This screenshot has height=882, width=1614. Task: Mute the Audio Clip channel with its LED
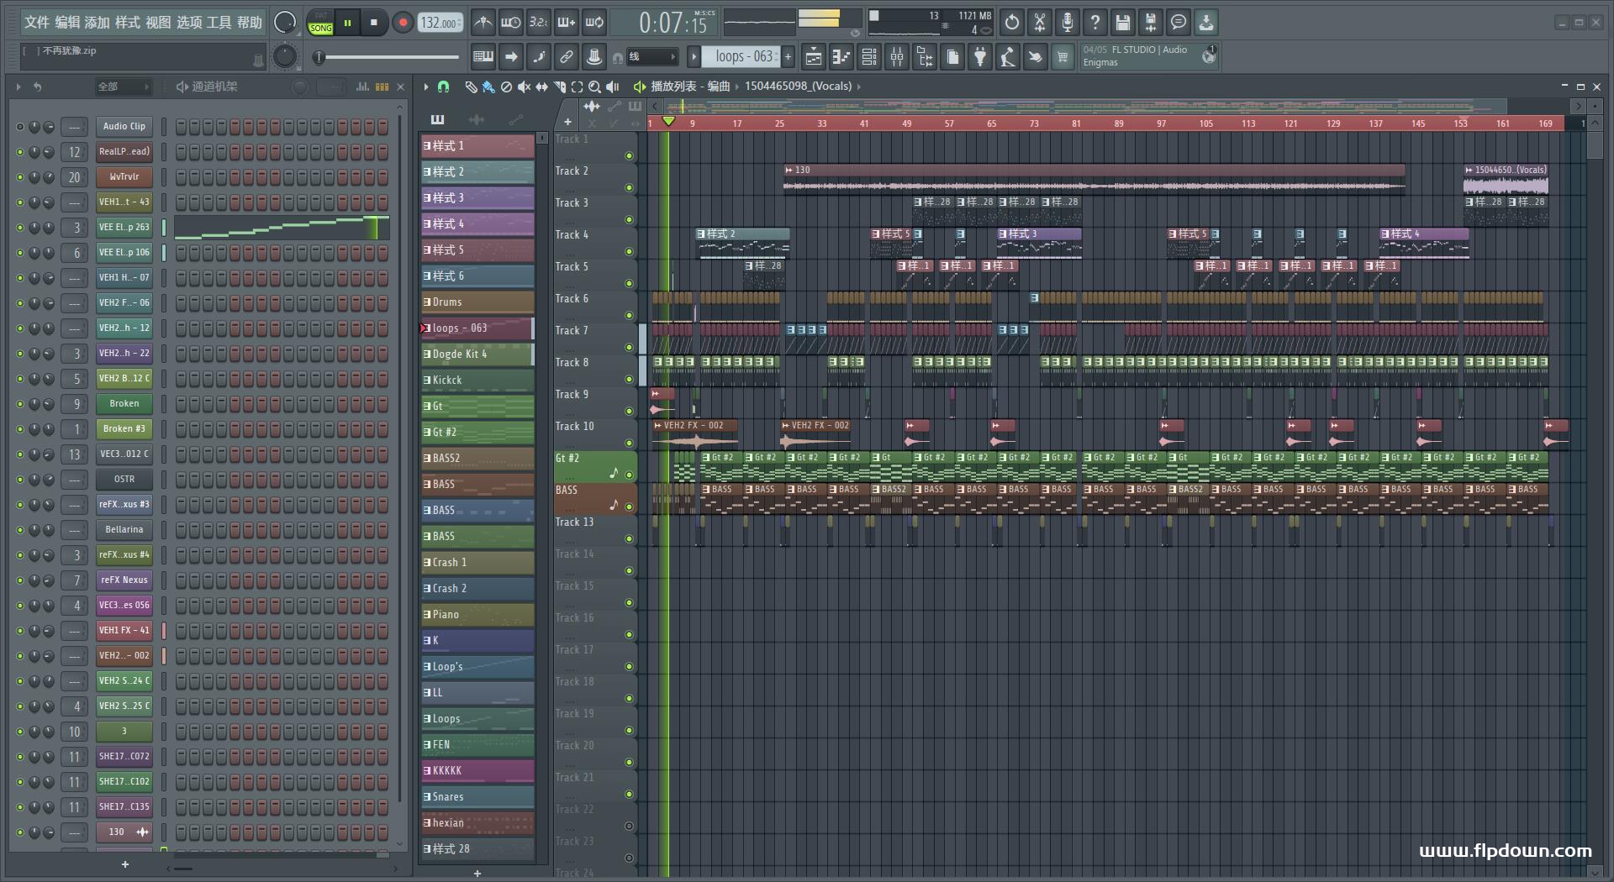20,127
